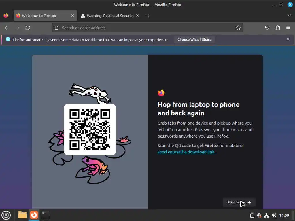Click the page info icon in address bar
The width and height of the screenshot is (295, 221).
click(57, 28)
